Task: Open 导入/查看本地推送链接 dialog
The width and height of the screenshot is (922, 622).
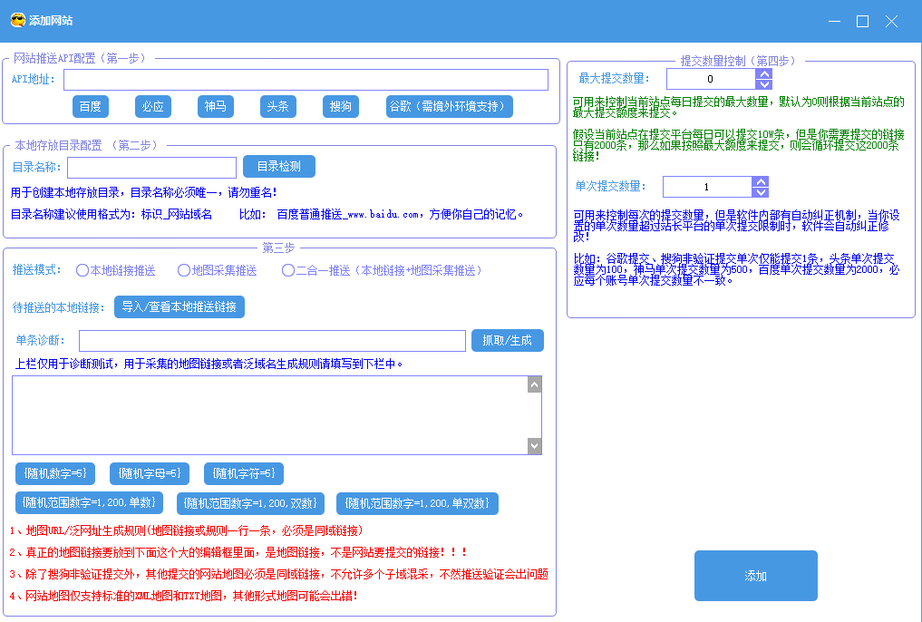Action: tap(180, 306)
